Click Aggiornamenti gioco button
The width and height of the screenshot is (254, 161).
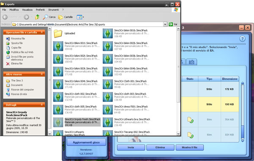pyautogui.click(x=86, y=142)
